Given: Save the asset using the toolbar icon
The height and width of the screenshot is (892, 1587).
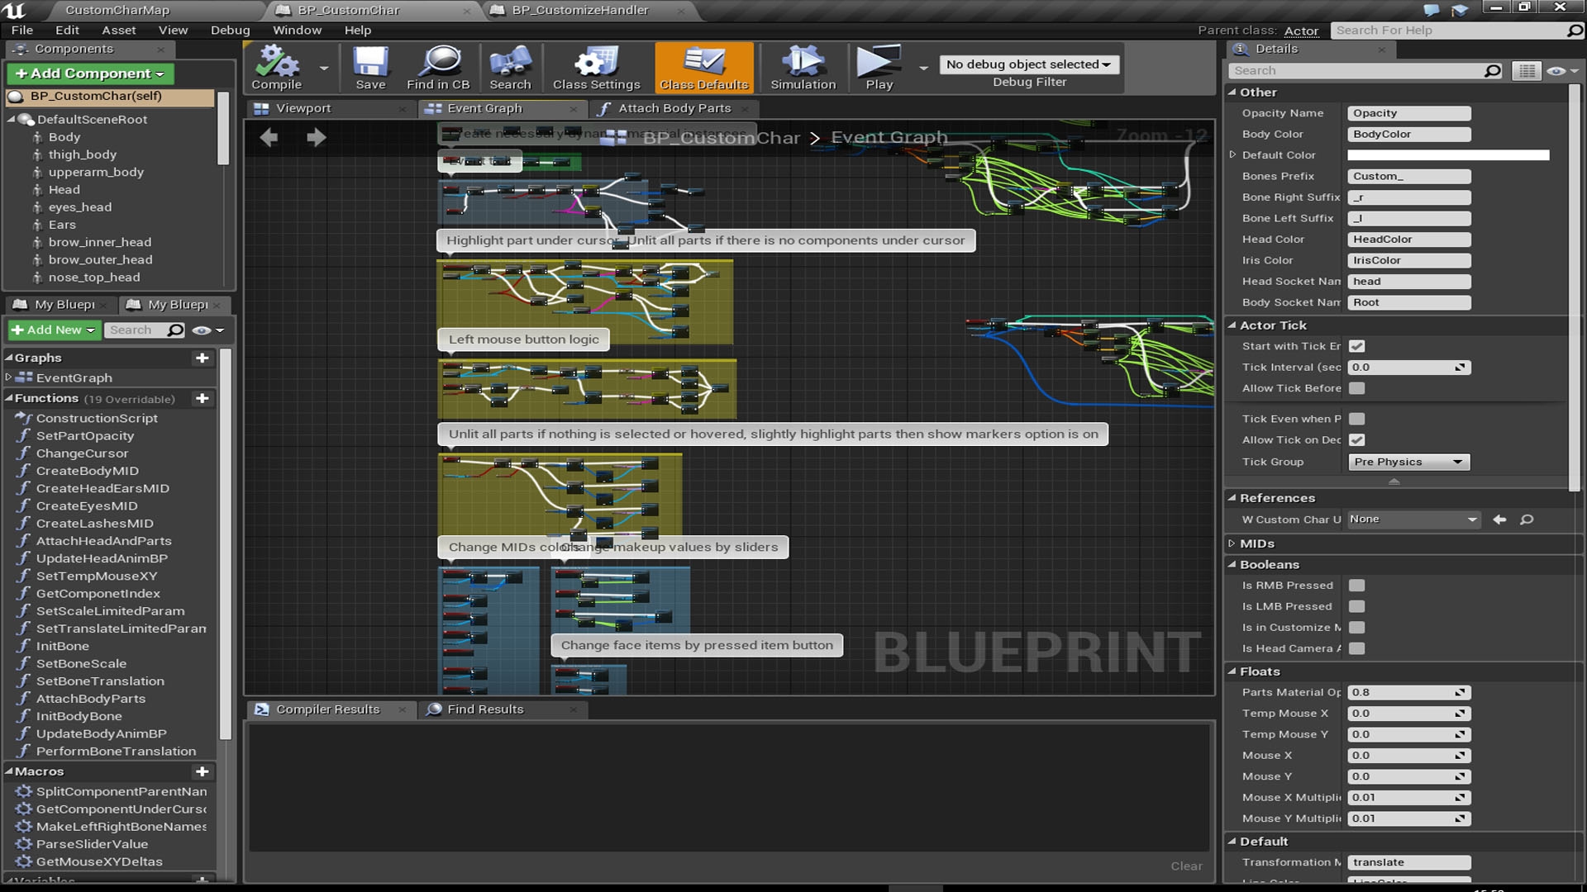Looking at the screenshot, I should 370,68.
